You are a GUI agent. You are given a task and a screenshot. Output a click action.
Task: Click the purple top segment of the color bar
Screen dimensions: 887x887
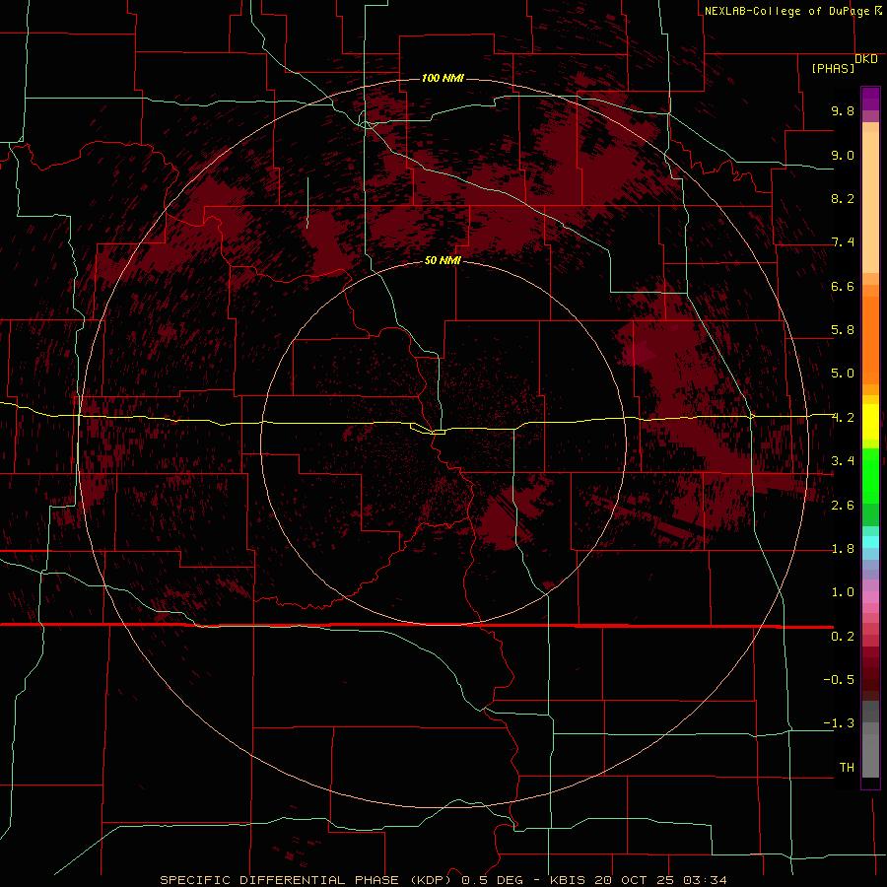point(870,99)
